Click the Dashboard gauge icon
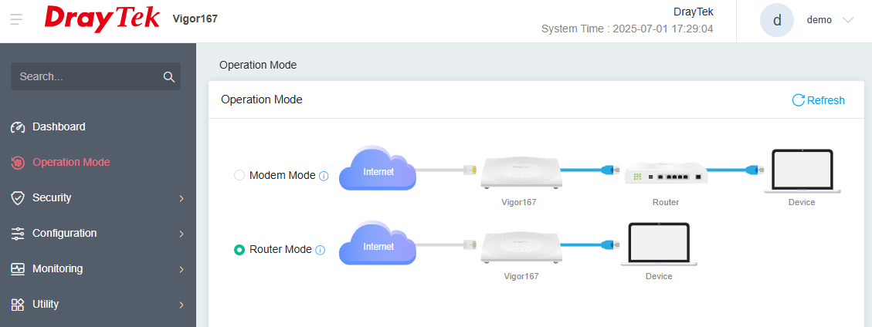872x327 pixels. click(18, 127)
